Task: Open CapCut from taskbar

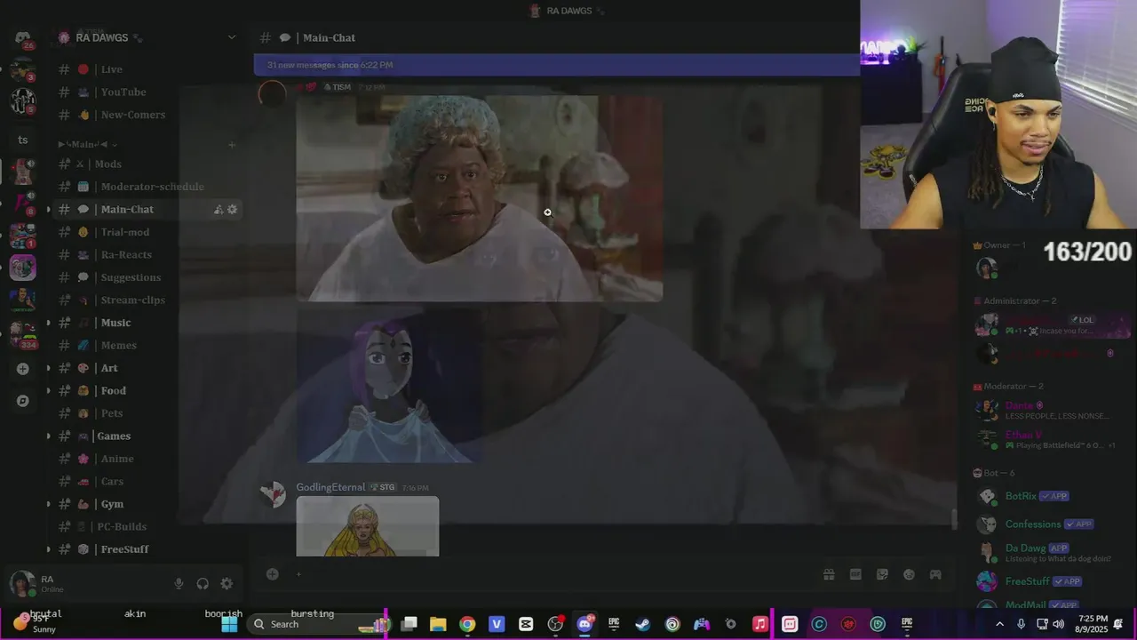Action: [x=526, y=624]
